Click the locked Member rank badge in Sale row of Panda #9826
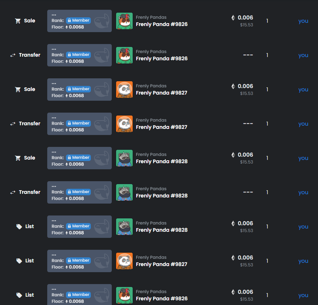318x305 pixels. coord(78,21)
